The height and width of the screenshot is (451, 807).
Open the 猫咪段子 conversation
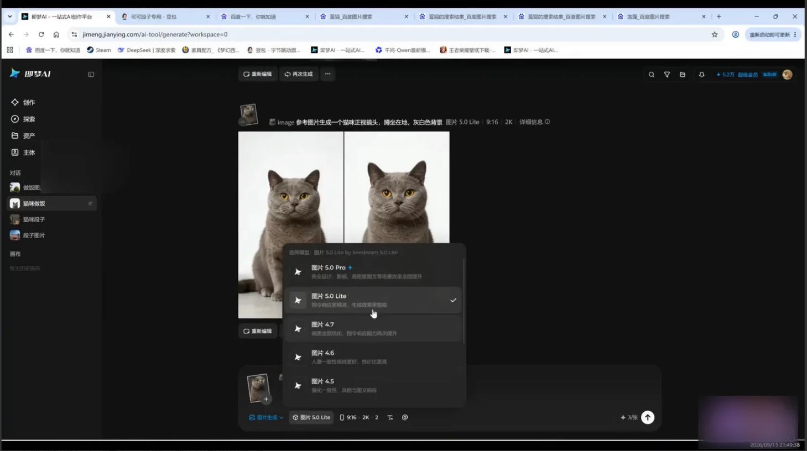(52, 219)
